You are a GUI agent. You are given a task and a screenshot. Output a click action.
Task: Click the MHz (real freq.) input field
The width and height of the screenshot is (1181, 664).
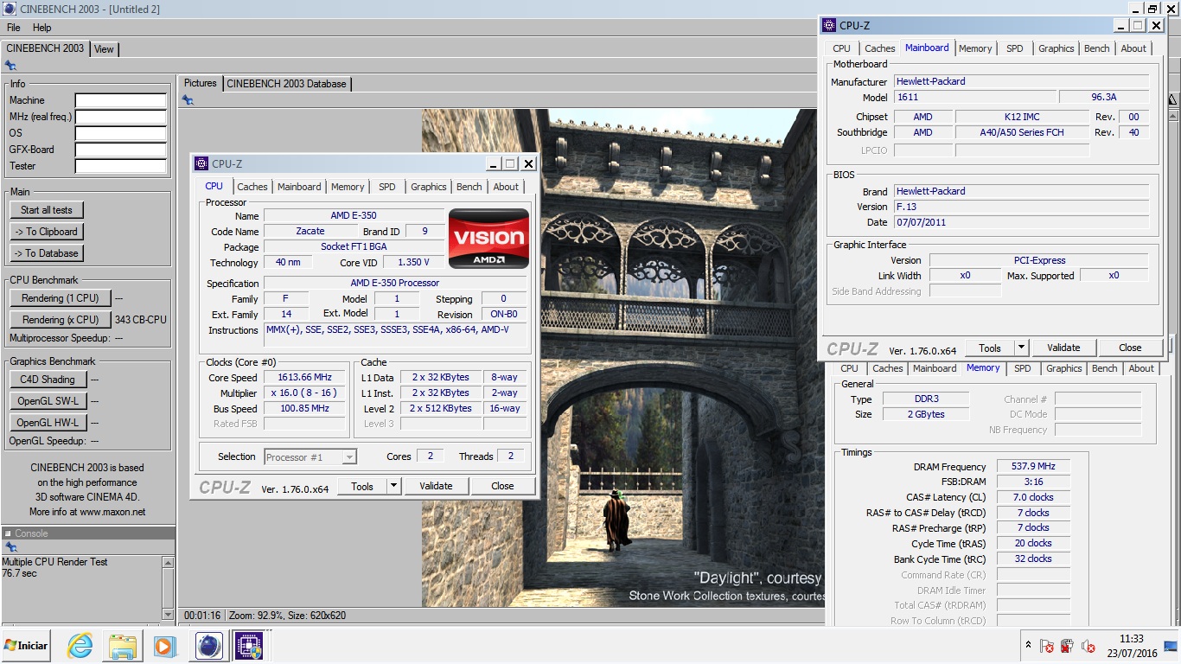coord(120,117)
